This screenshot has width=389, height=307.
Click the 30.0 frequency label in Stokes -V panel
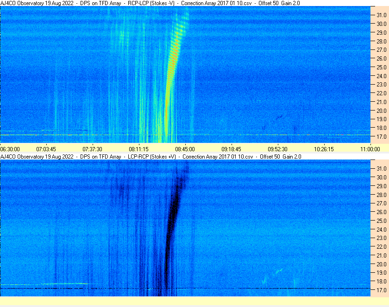pos(382,24)
